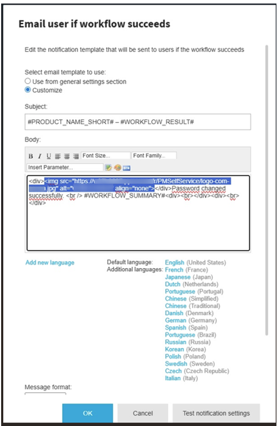
Task: Confirm with the OK button
Action: tap(87, 413)
